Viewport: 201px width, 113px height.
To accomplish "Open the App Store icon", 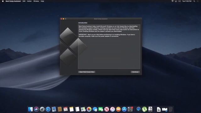I will point(124,109).
